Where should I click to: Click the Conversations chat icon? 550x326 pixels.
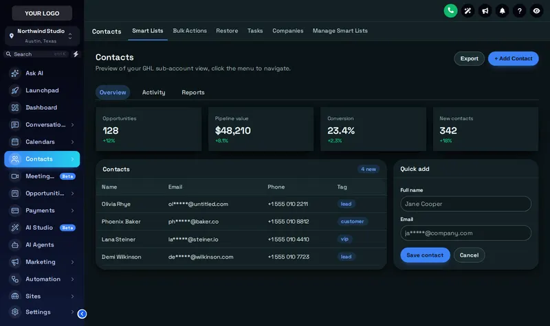point(14,125)
